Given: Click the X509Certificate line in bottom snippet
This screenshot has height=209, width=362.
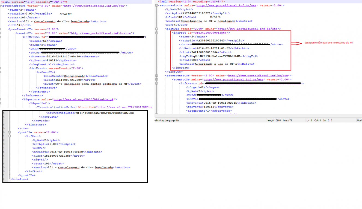Looking at the screenshot, I should [x=90, y=113].
